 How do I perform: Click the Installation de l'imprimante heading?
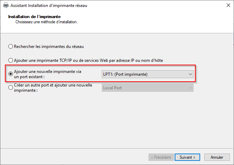(35, 17)
